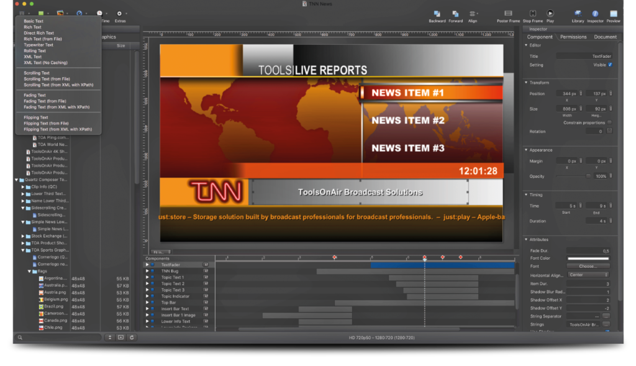Viewport: 636px width, 366px height.
Task: Switch to the Document tab
Action: [x=605, y=37]
